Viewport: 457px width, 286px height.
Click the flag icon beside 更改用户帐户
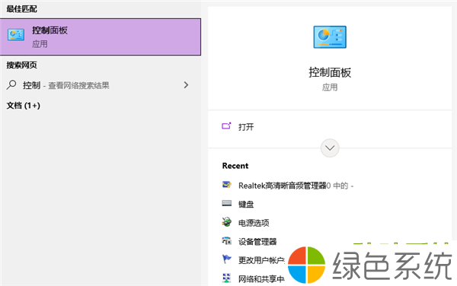click(x=227, y=259)
